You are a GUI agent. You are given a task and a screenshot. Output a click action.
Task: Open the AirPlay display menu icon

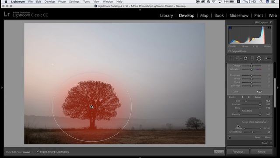(x=220, y=2)
